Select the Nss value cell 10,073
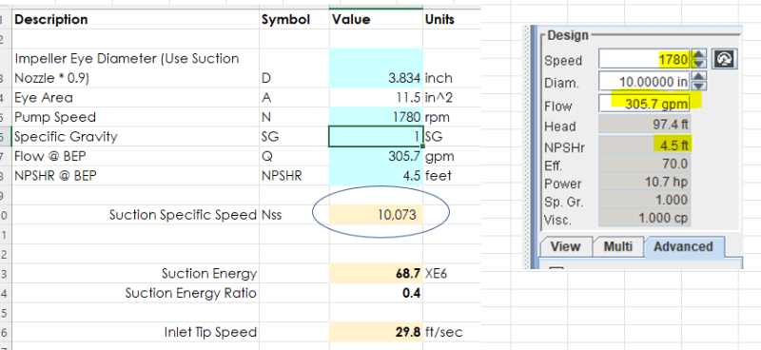Viewport: 761px width, 350px height. [x=376, y=215]
